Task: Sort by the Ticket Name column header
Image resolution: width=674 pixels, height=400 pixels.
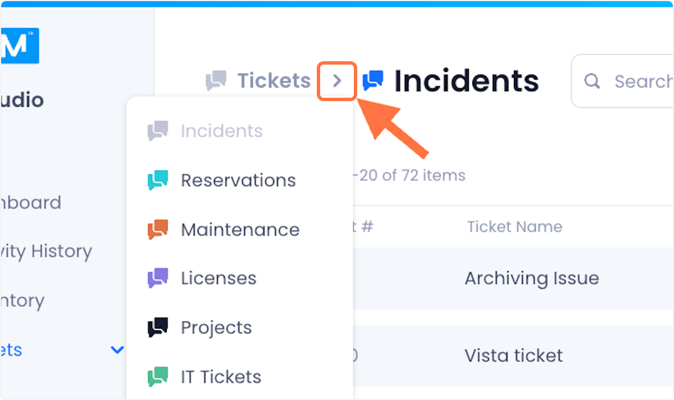Action: click(x=514, y=227)
